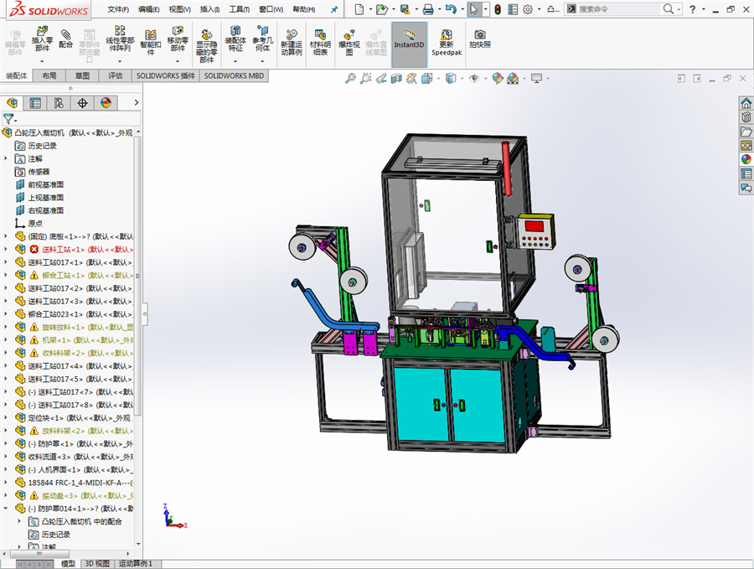Open the PropertyManager tab icon
The width and height of the screenshot is (754, 569).
point(35,103)
